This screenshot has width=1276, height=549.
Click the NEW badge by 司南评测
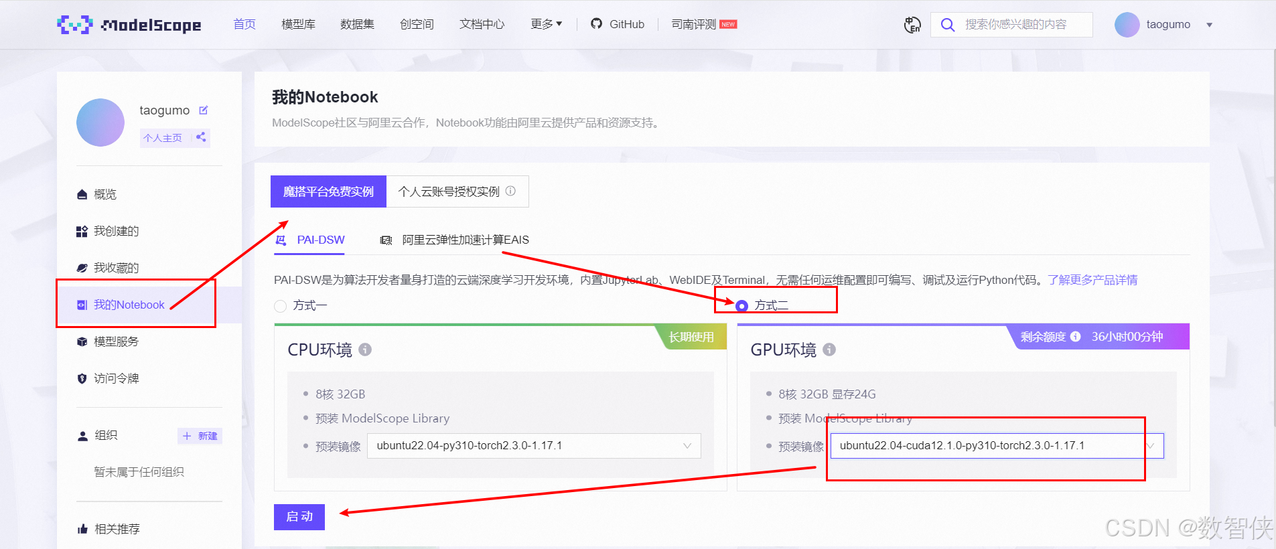pyautogui.click(x=728, y=24)
